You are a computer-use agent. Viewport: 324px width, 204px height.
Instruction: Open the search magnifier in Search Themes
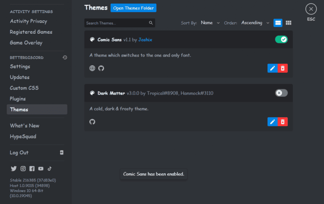(x=151, y=23)
